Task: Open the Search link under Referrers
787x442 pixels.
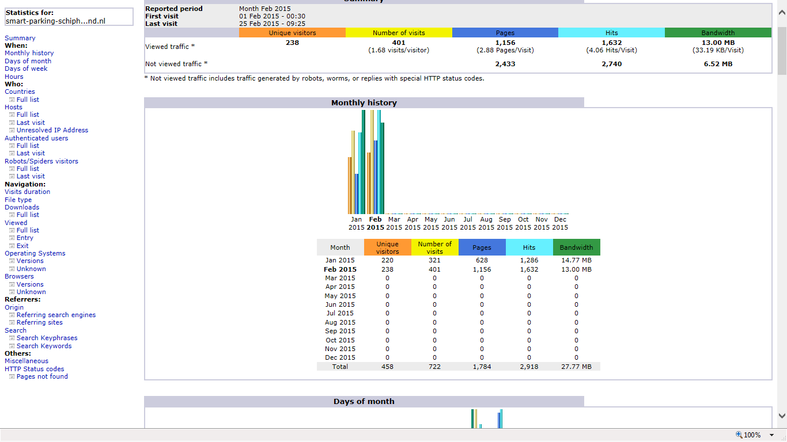Action: point(16,330)
